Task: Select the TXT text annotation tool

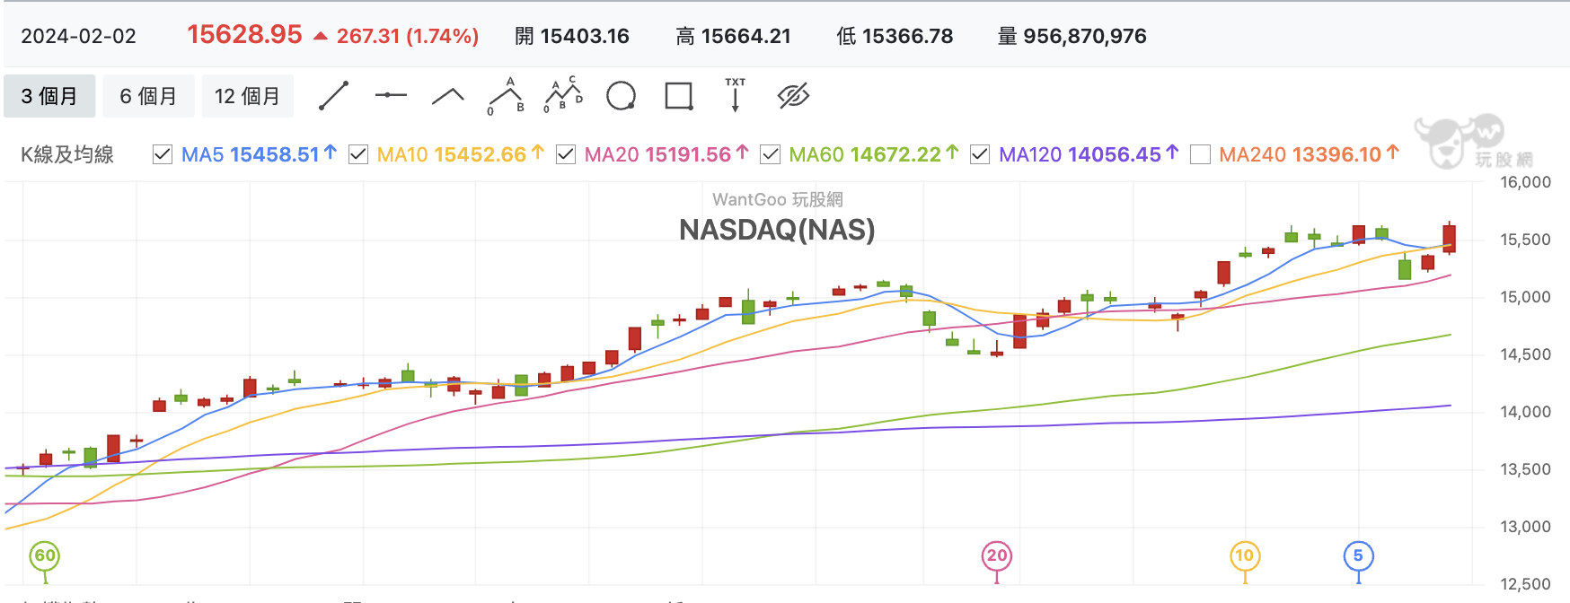Action: pyautogui.click(x=736, y=94)
